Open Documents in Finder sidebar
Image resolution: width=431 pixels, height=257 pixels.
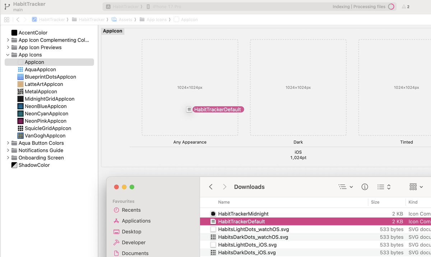click(131, 253)
